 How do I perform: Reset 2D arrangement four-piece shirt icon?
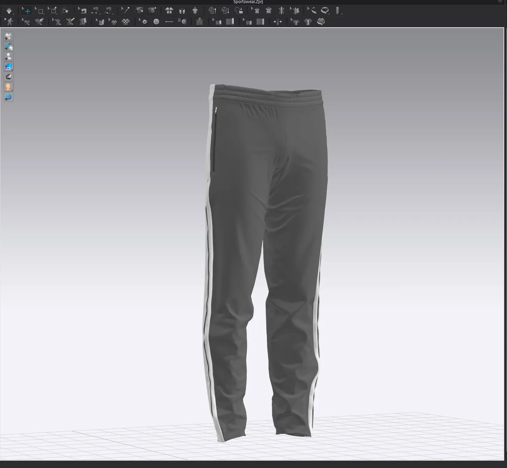tap(169, 11)
